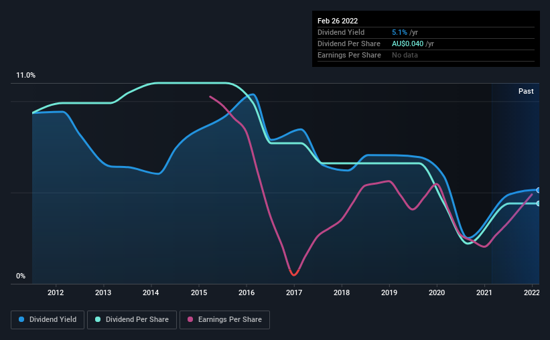This screenshot has width=550, height=340.
Task: Select the teal Dividend Per Share endpoint marker
Action: (x=538, y=203)
